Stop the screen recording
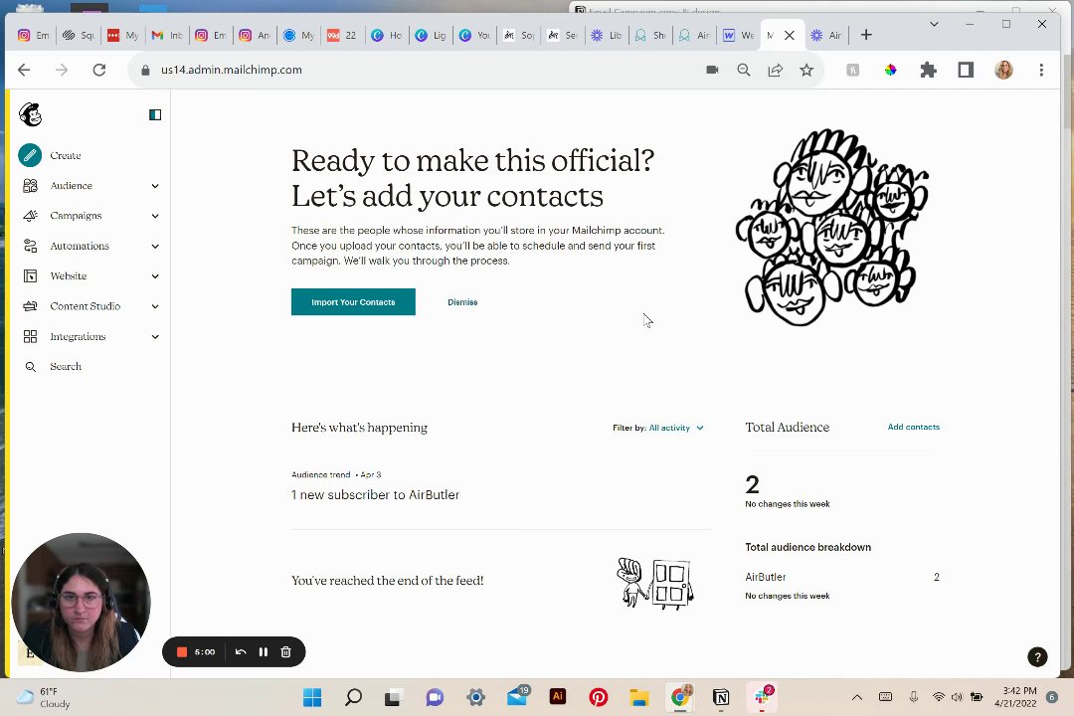The image size is (1074, 716). pos(182,651)
